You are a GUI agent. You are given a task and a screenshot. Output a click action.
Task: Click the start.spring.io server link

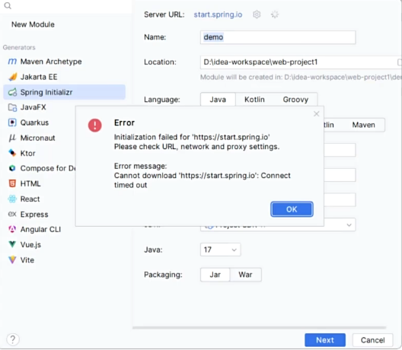(x=218, y=14)
